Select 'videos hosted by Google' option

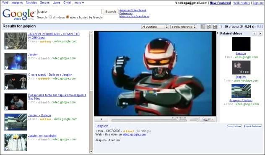pyautogui.click(x=68, y=17)
